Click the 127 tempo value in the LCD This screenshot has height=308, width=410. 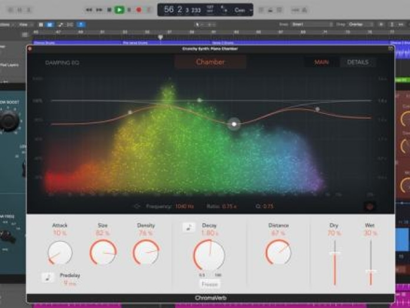click(210, 7)
